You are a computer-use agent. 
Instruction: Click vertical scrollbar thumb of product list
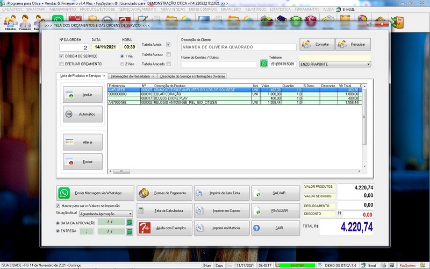[x=364, y=117]
